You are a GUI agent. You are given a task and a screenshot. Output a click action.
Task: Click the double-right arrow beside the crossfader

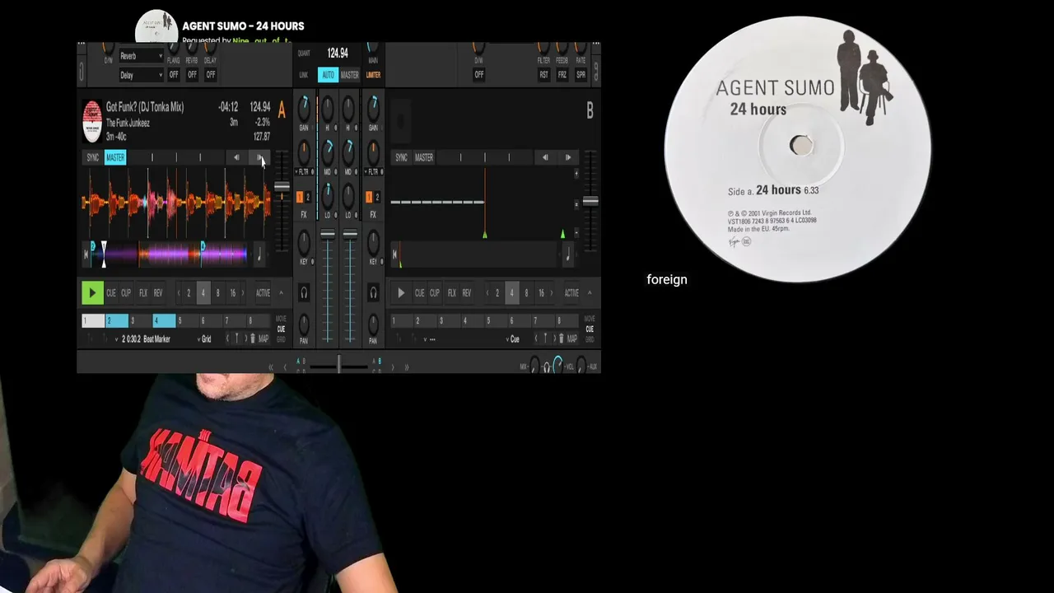click(406, 367)
